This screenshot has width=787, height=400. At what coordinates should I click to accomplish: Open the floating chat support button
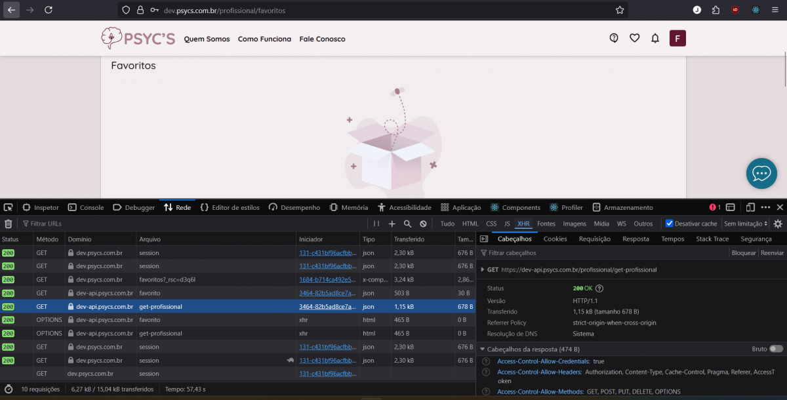(761, 173)
